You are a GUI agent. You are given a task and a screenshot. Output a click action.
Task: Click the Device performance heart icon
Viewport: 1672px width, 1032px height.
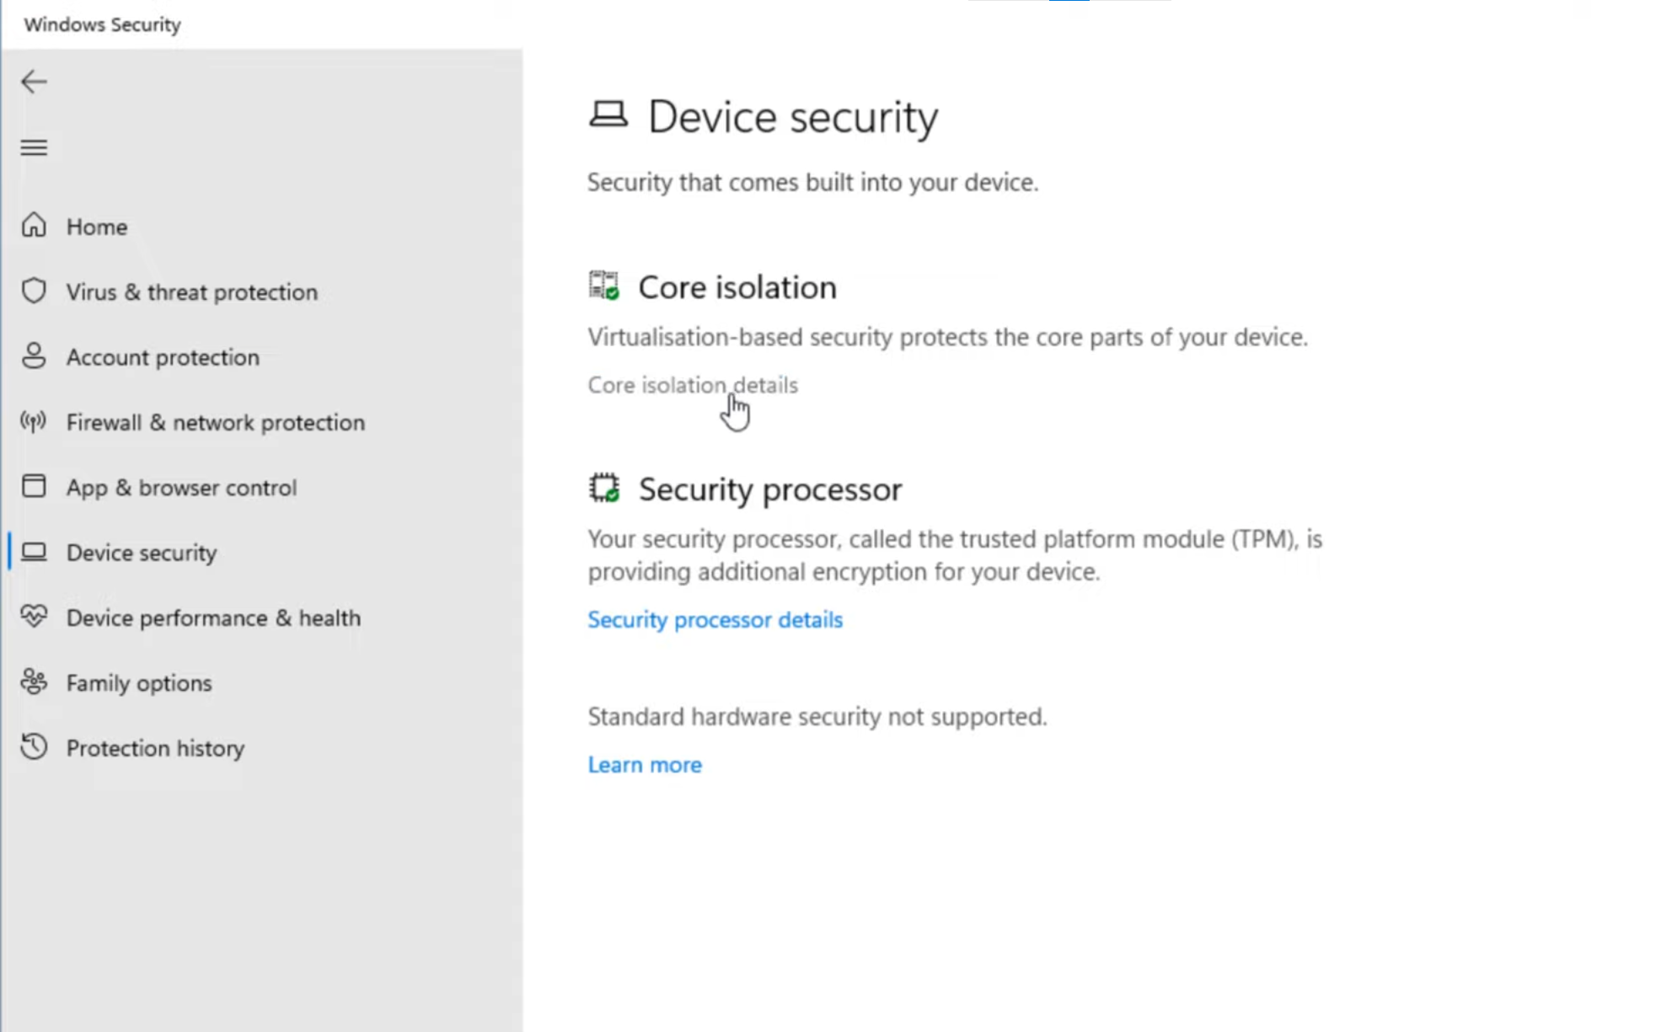coord(34,617)
